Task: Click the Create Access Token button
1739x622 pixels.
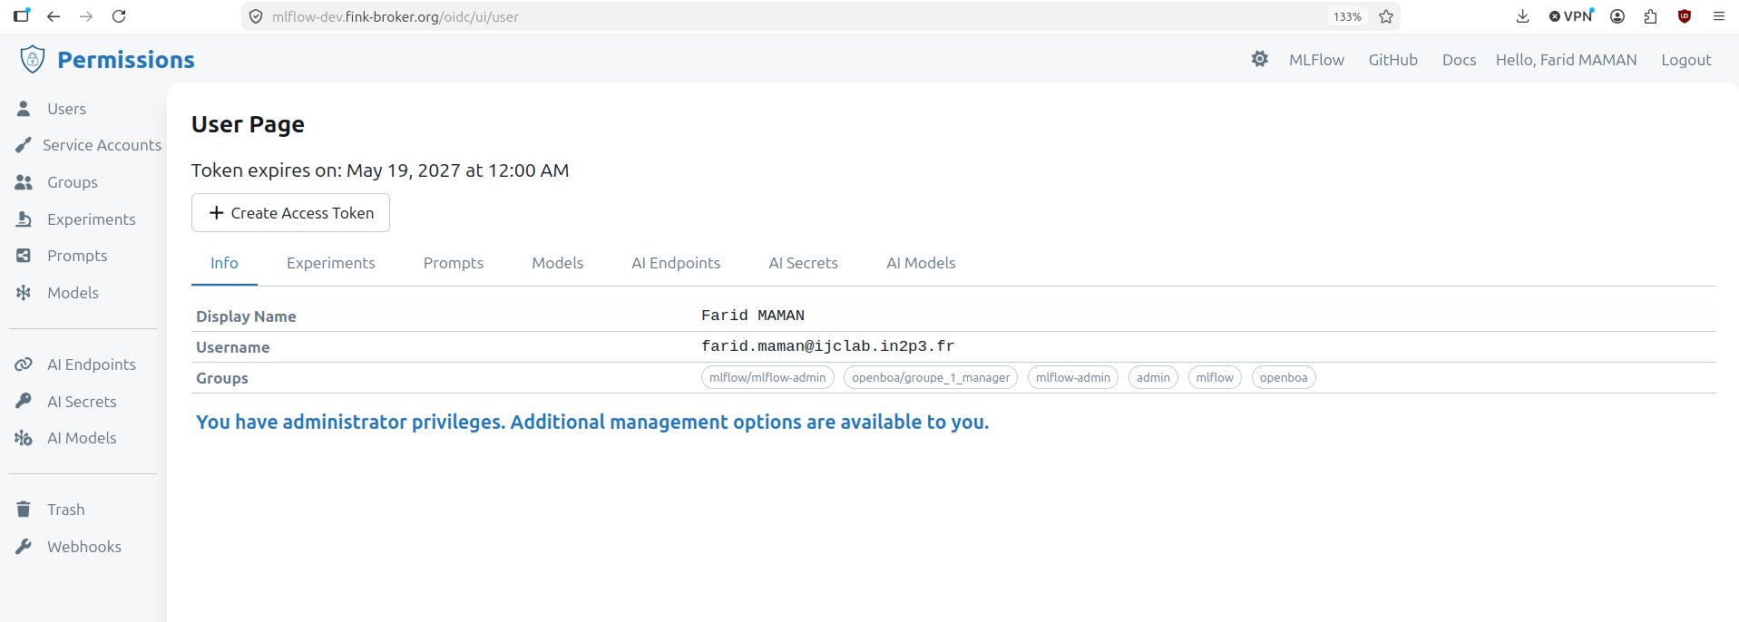Action: click(x=290, y=212)
